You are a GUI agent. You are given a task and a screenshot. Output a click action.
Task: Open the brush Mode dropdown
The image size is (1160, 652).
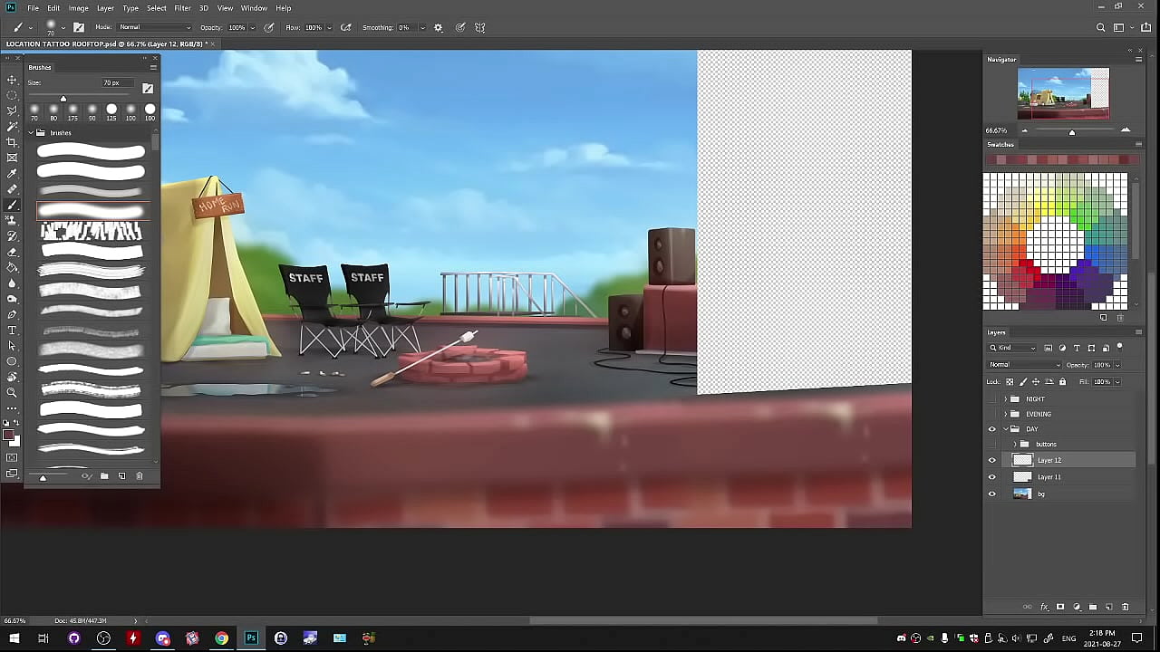tap(156, 27)
